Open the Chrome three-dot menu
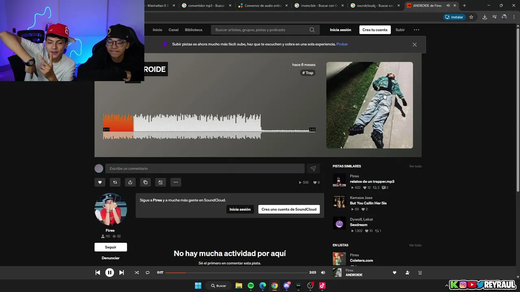 pyautogui.click(x=514, y=17)
